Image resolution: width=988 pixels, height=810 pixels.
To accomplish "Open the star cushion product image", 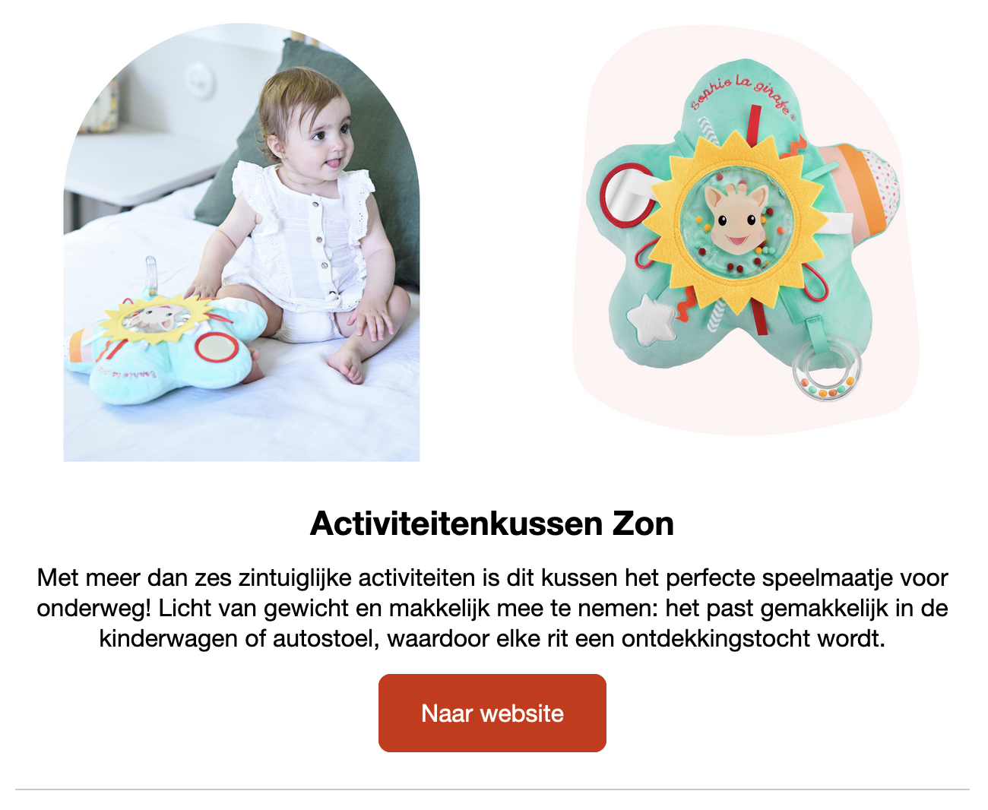I will click(746, 230).
